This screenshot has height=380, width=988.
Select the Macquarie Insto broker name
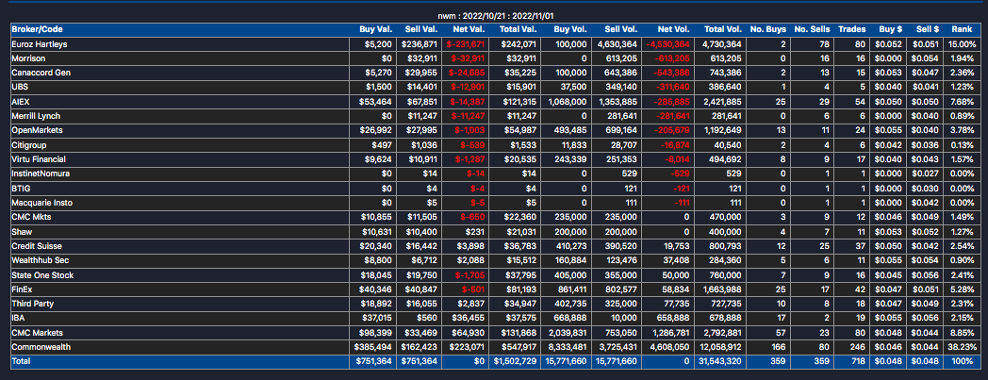pyautogui.click(x=42, y=203)
